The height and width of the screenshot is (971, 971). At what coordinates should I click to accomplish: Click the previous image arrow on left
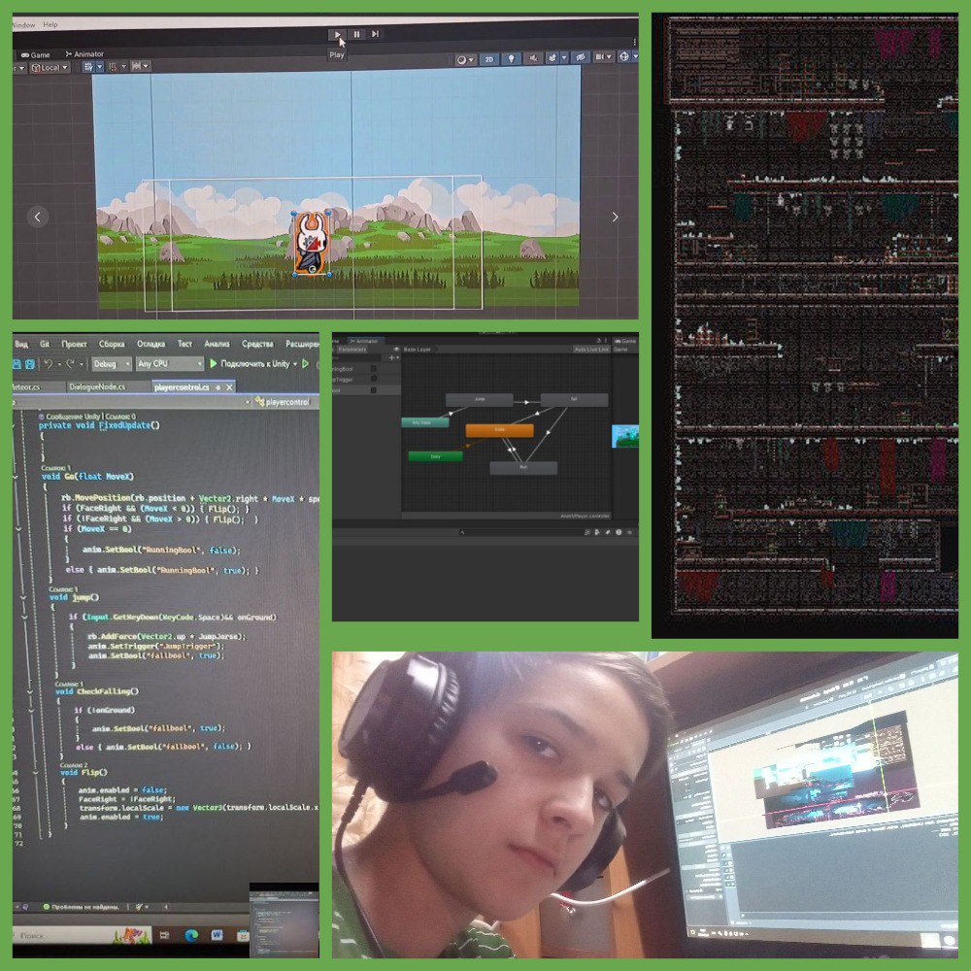click(x=37, y=217)
